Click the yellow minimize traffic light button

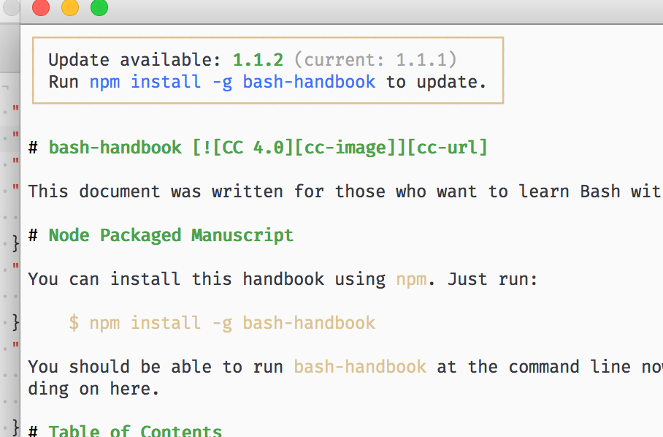70,8
